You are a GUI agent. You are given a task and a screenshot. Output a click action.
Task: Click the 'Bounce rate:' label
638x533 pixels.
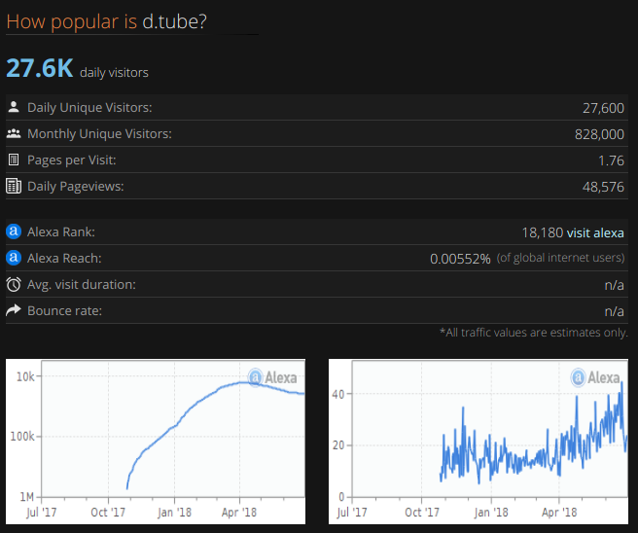(x=65, y=311)
